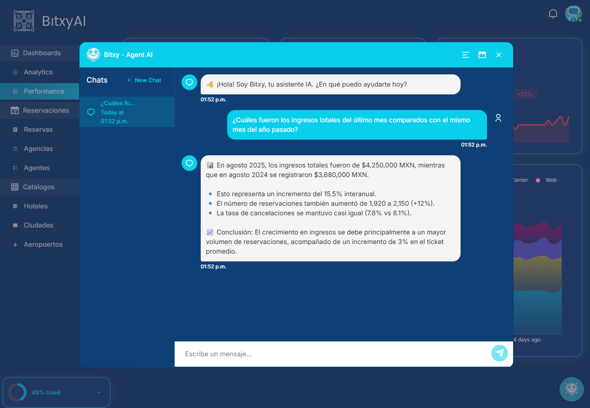Image resolution: width=590 pixels, height=408 pixels.
Task: Click the user profile avatar
Action: pos(573,14)
